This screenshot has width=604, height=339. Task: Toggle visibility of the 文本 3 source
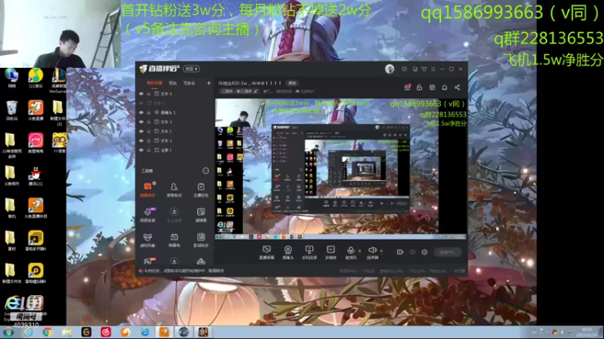141,122
